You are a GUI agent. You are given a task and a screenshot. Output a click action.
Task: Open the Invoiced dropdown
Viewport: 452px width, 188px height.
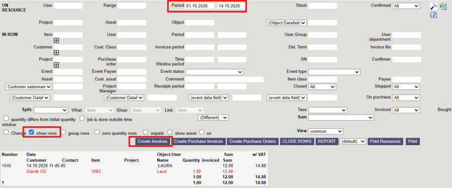[x=406, y=110]
